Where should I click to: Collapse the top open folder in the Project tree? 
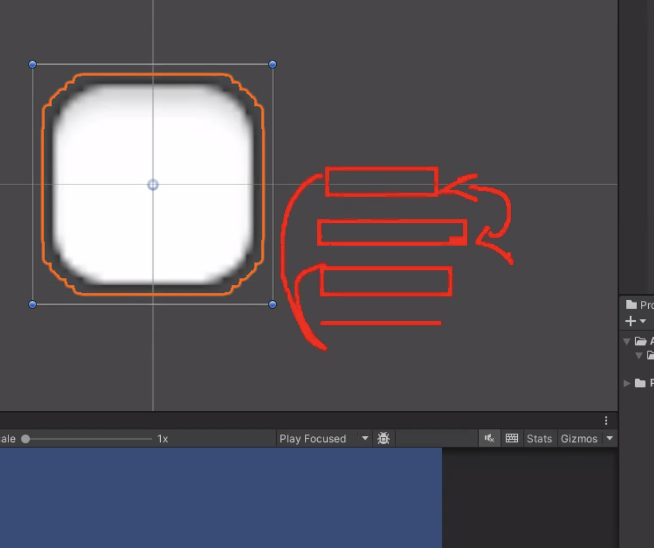click(x=627, y=342)
